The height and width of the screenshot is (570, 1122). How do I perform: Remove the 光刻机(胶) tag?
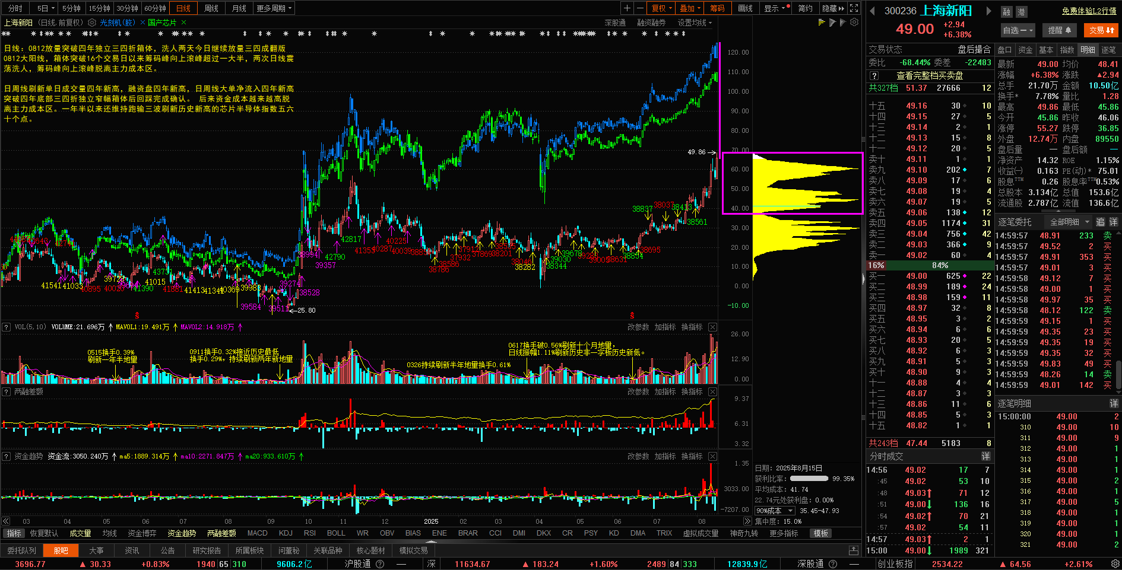click(142, 23)
